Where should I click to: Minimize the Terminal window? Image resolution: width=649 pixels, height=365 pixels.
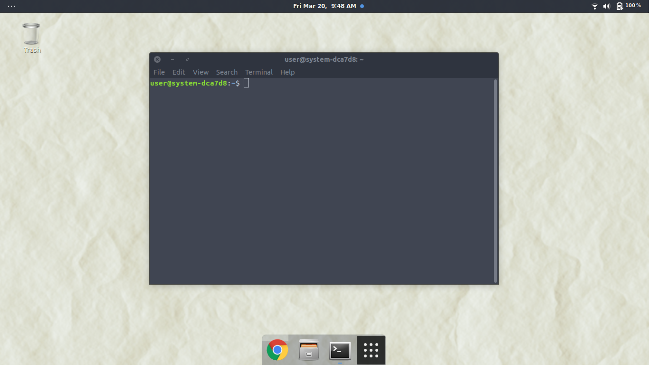coord(172,59)
